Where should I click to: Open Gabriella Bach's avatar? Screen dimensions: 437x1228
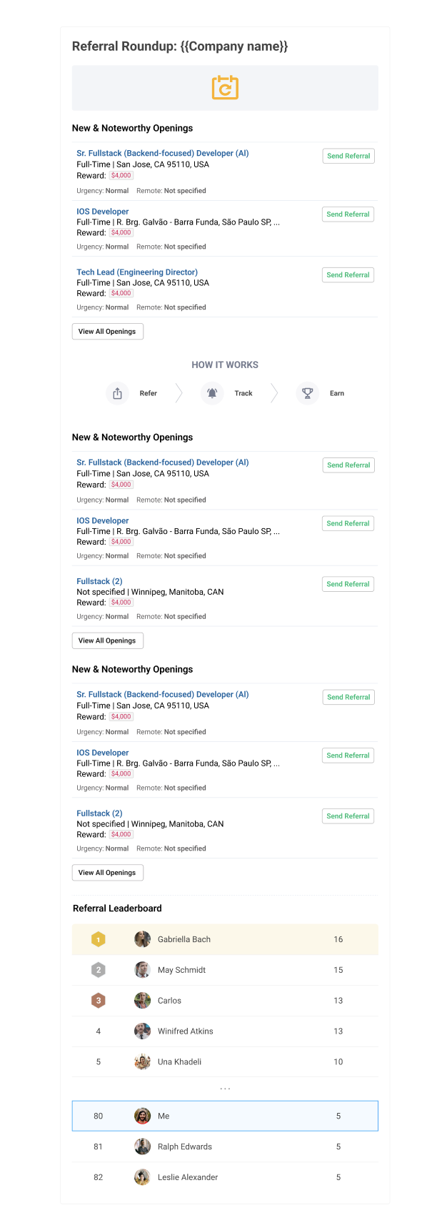pos(143,939)
